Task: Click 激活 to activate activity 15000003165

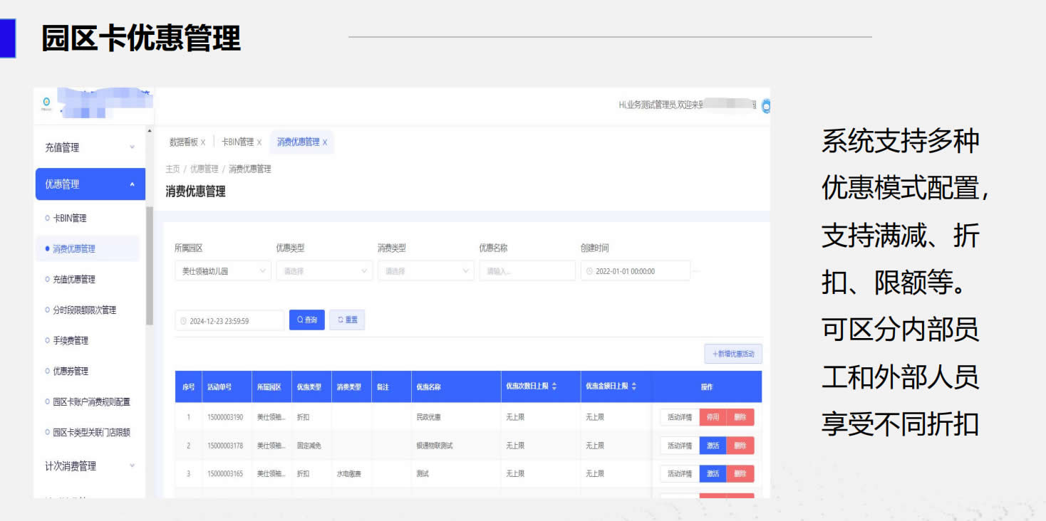Action: point(713,473)
